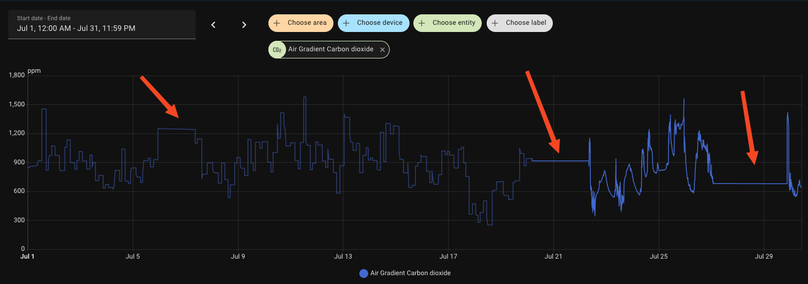
Task: Click the 1,200 y-axis value
Action: pos(17,133)
